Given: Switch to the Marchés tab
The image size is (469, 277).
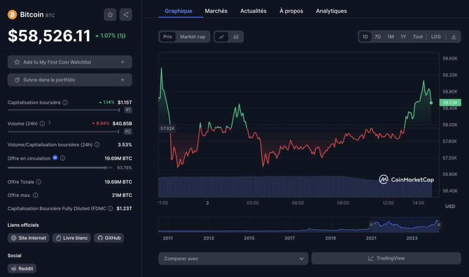Looking at the screenshot, I should pyautogui.click(x=216, y=11).
